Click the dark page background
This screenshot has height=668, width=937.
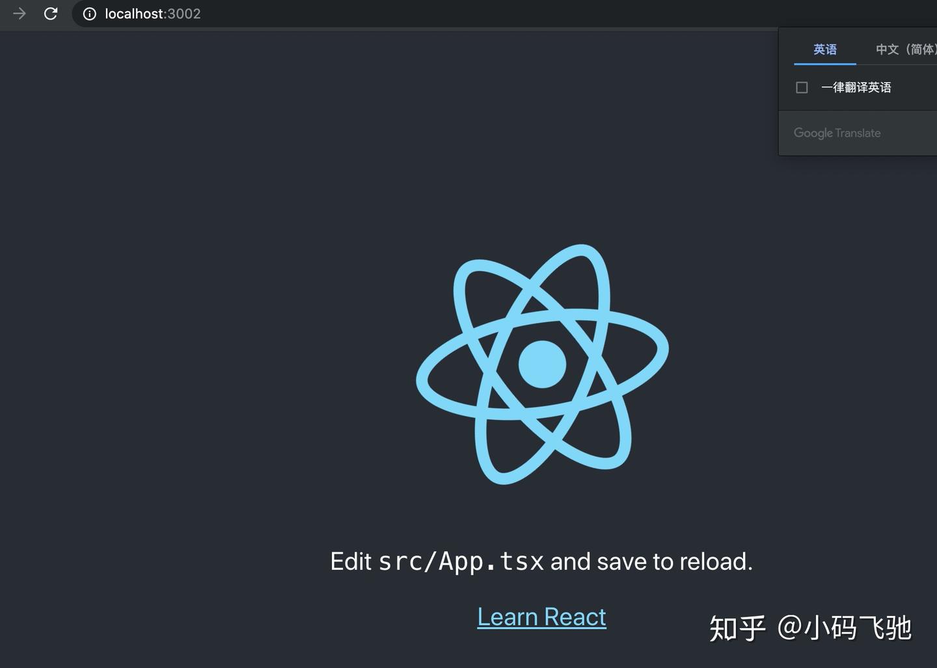coord(195,326)
